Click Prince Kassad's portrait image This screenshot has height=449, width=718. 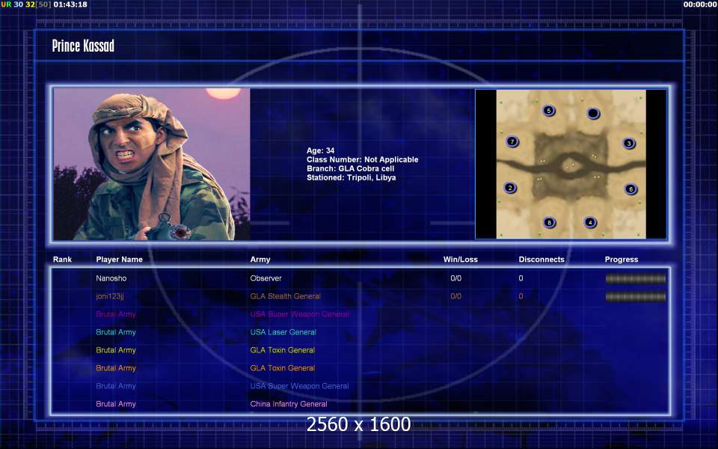pyautogui.click(x=152, y=164)
